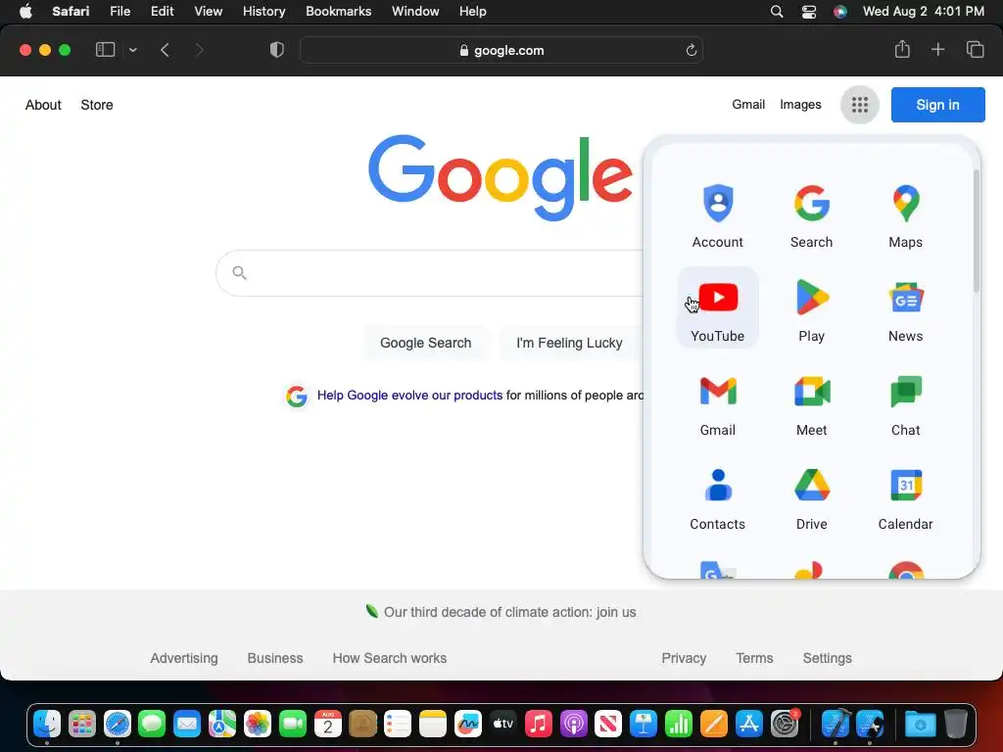Open the Help menu
This screenshot has width=1003, height=752.
[x=473, y=11]
